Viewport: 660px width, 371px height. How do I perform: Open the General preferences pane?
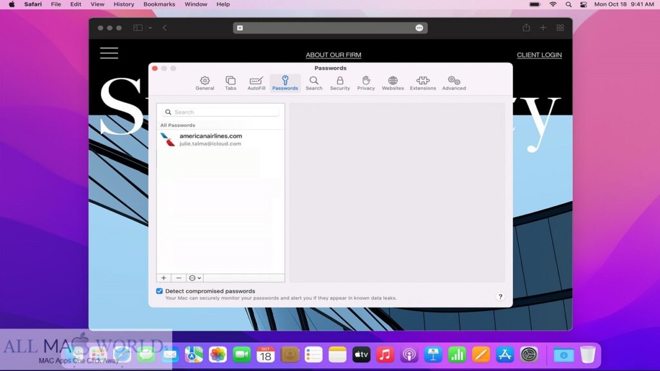(x=204, y=83)
